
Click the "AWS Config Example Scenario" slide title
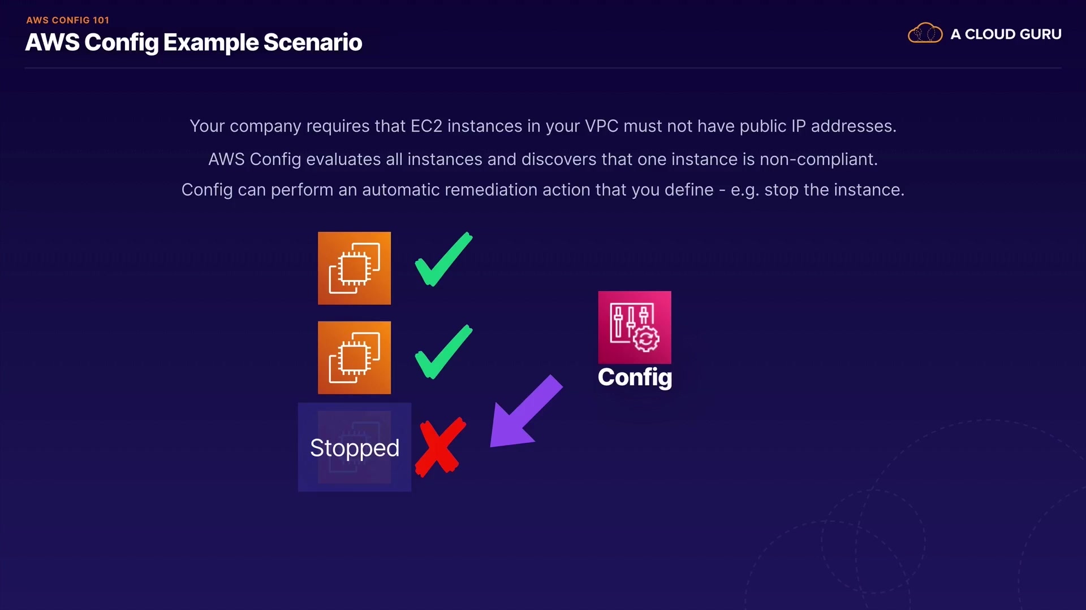(193, 42)
